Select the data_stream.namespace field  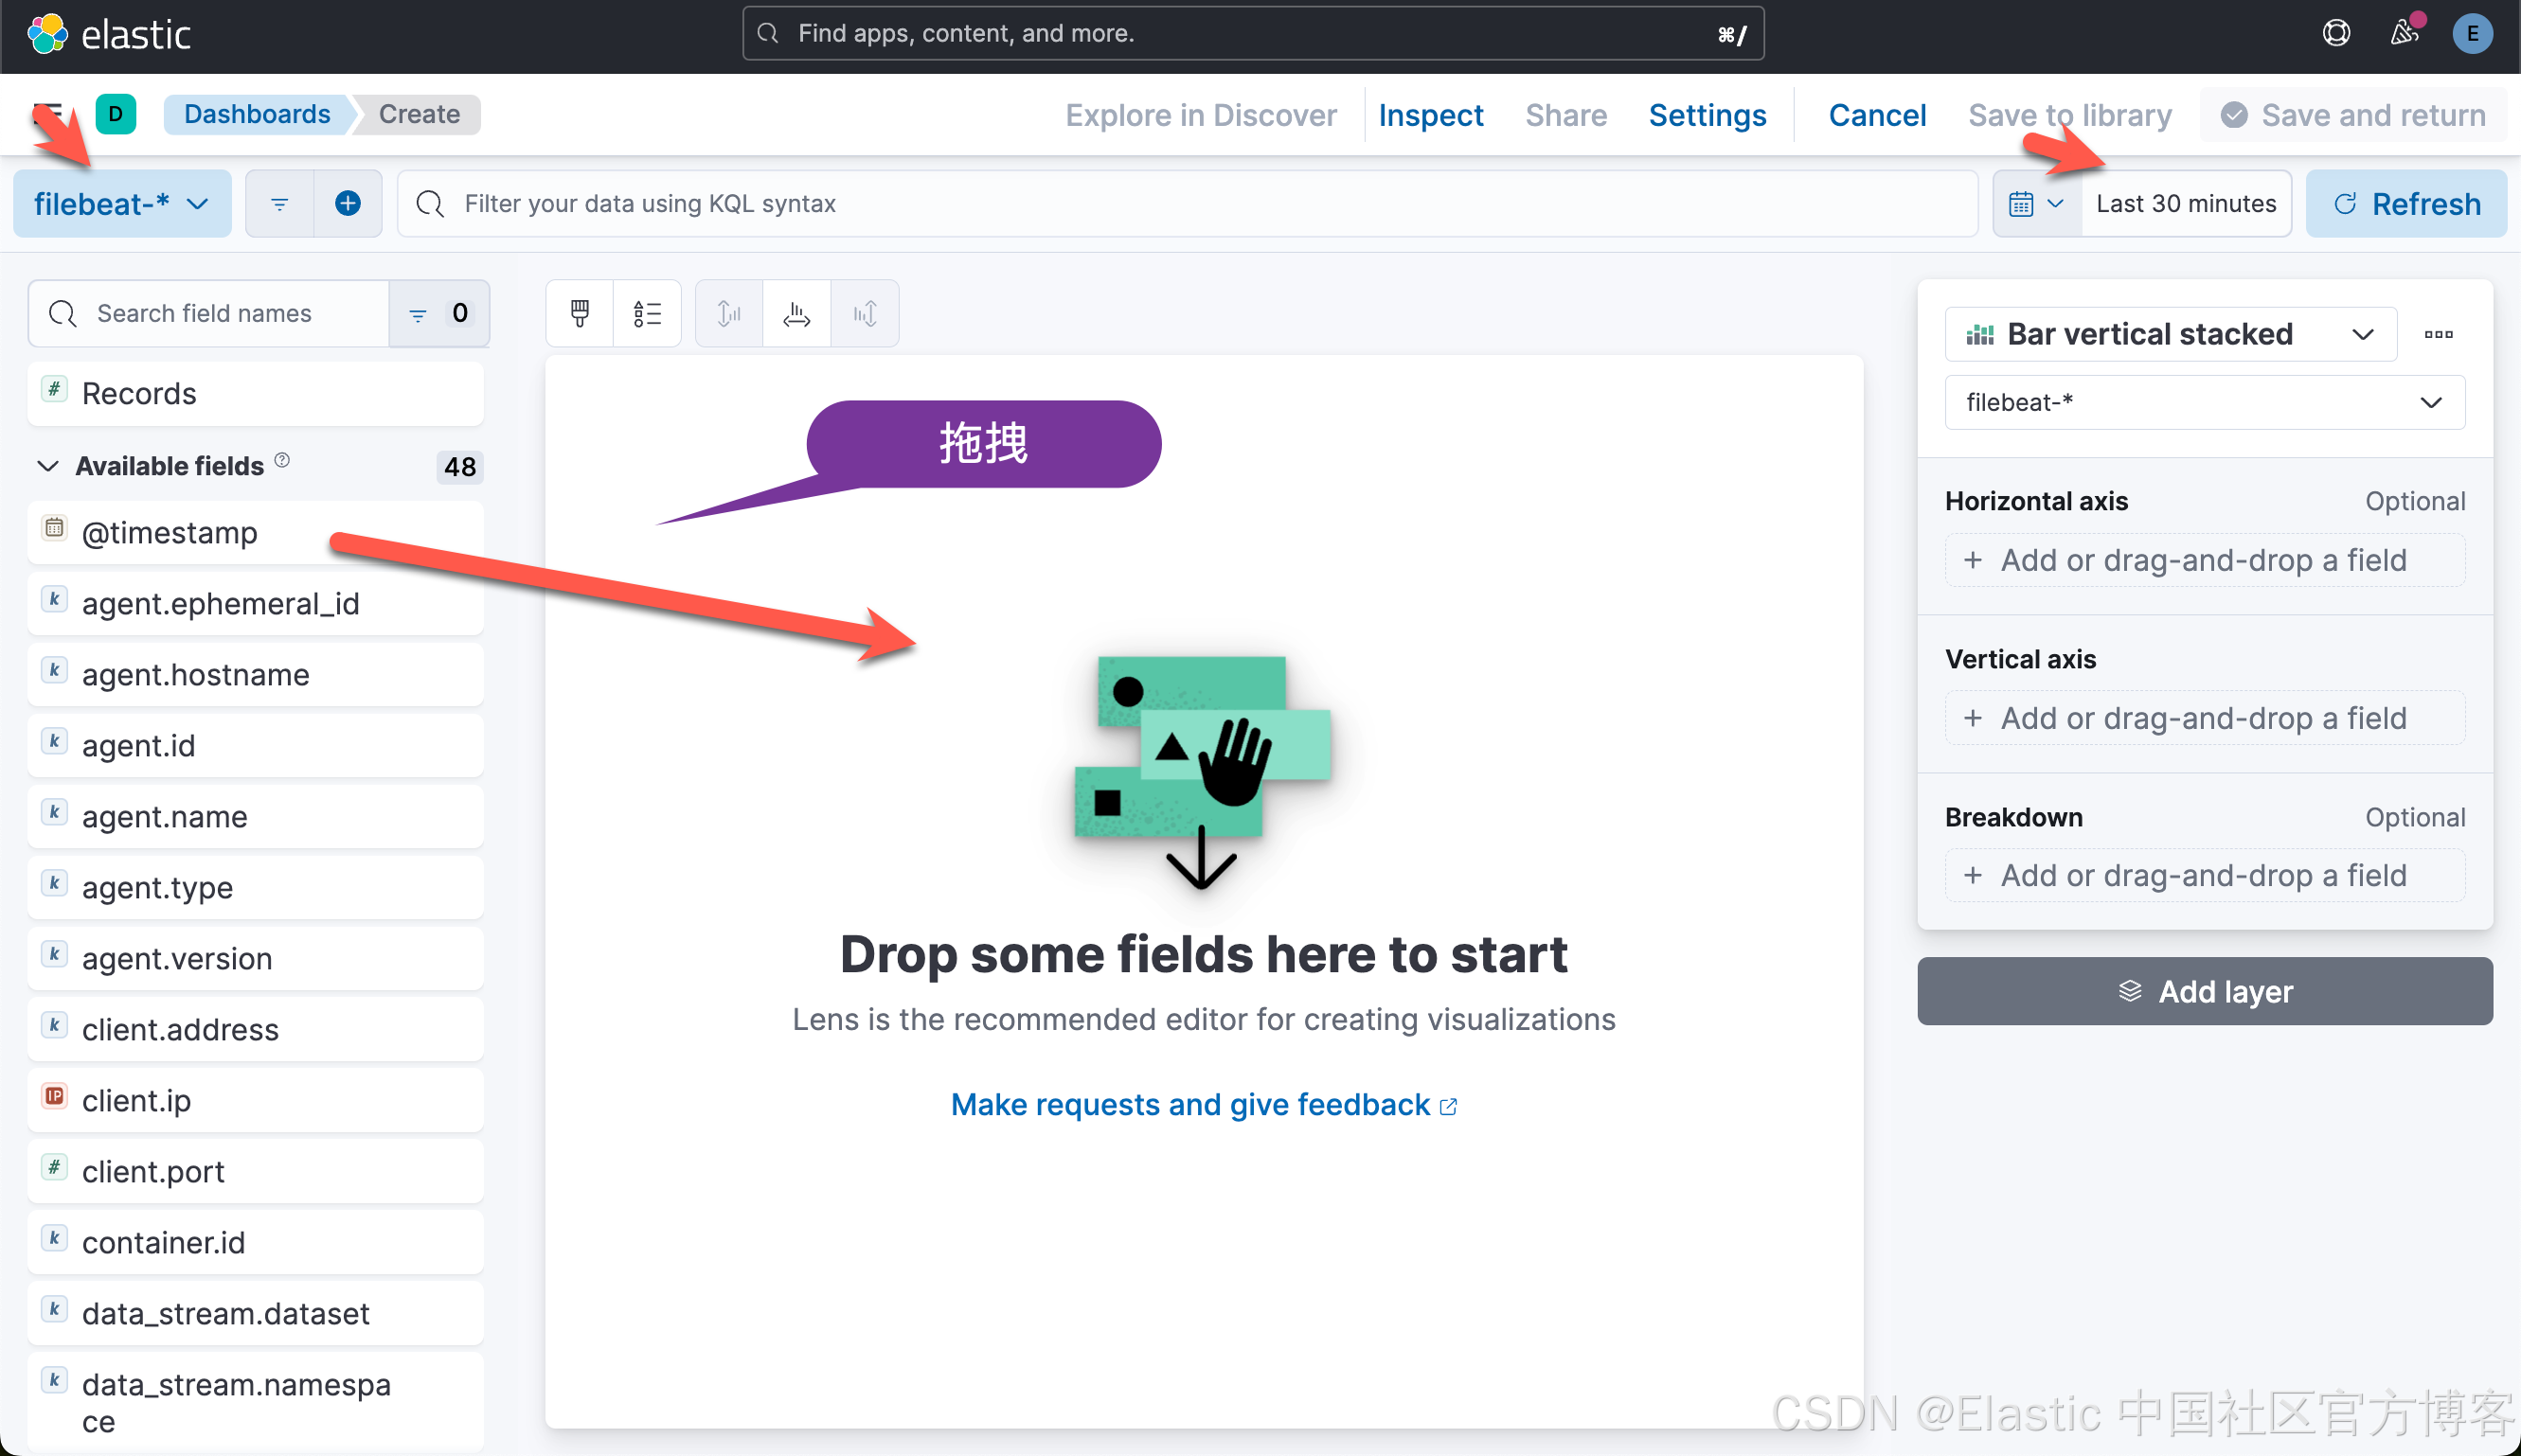pyautogui.click(x=255, y=1402)
